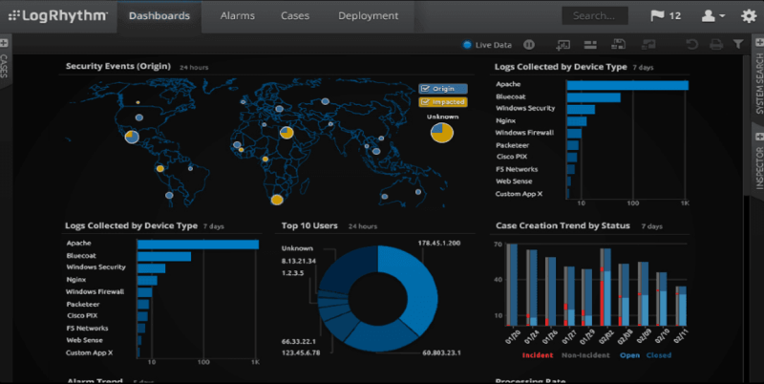Toggle the Live Data indicator
This screenshot has height=384, width=764.
(x=467, y=44)
